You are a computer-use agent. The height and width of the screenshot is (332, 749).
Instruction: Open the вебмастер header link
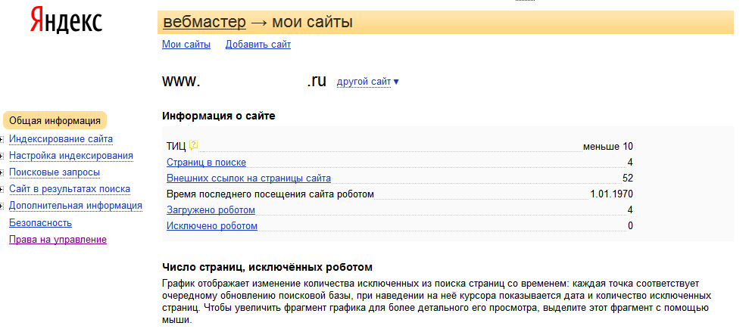click(204, 21)
